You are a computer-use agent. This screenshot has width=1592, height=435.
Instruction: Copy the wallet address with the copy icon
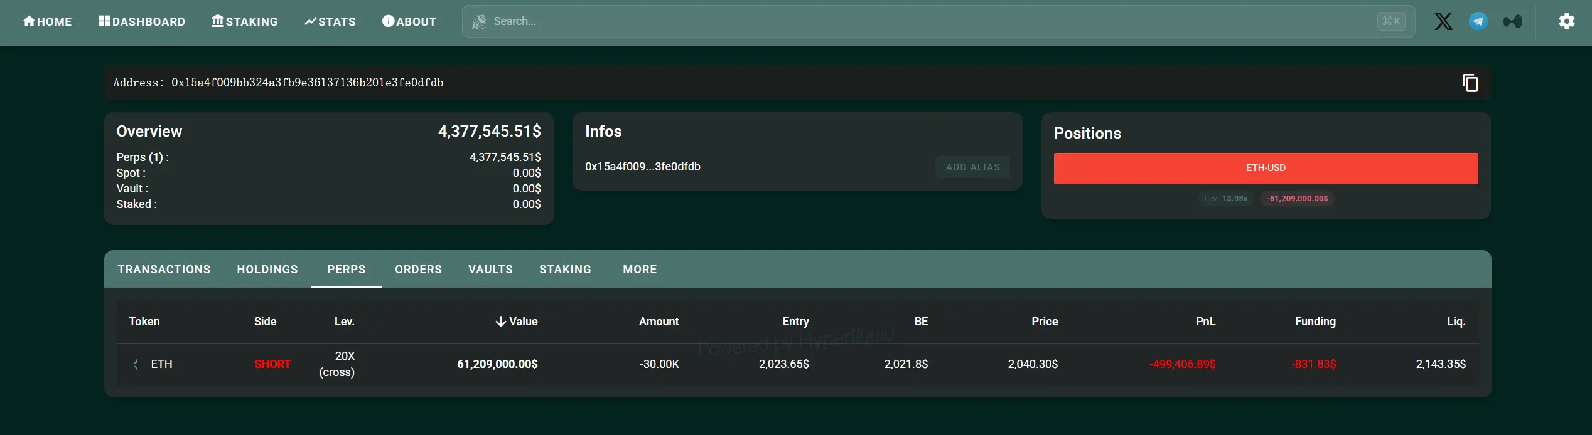(x=1470, y=83)
